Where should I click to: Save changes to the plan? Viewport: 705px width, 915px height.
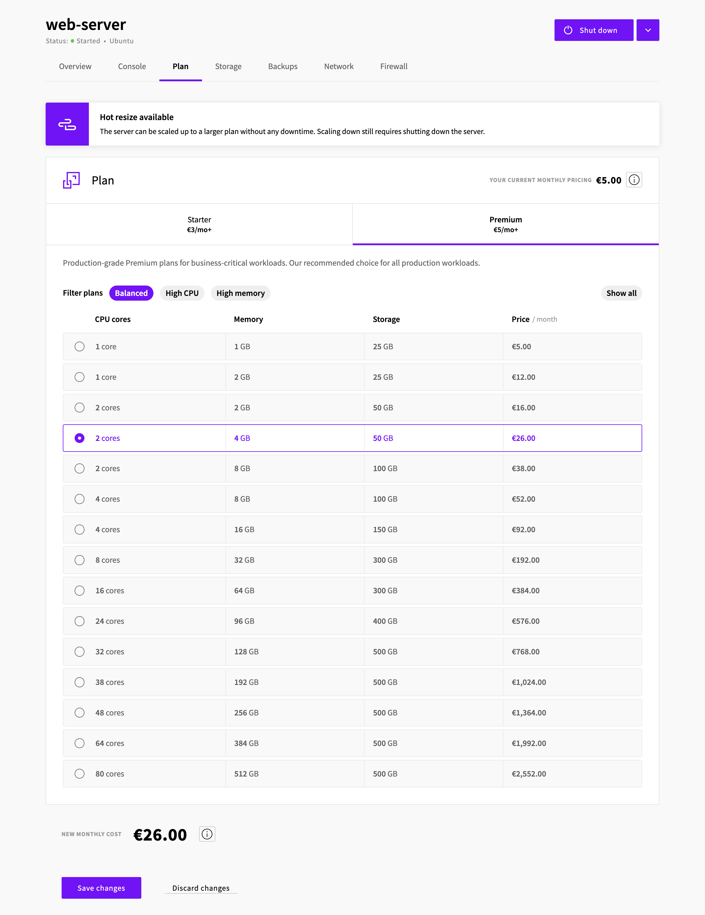[x=101, y=888]
